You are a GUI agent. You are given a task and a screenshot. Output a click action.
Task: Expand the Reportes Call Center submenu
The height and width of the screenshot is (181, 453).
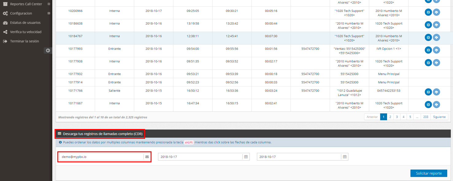click(x=49, y=4)
